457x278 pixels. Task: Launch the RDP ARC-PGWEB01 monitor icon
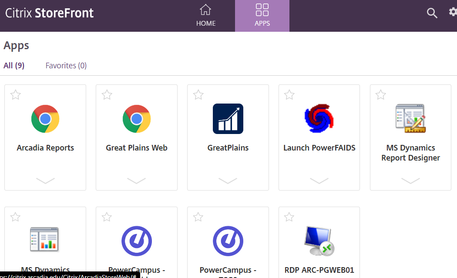coord(319,241)
